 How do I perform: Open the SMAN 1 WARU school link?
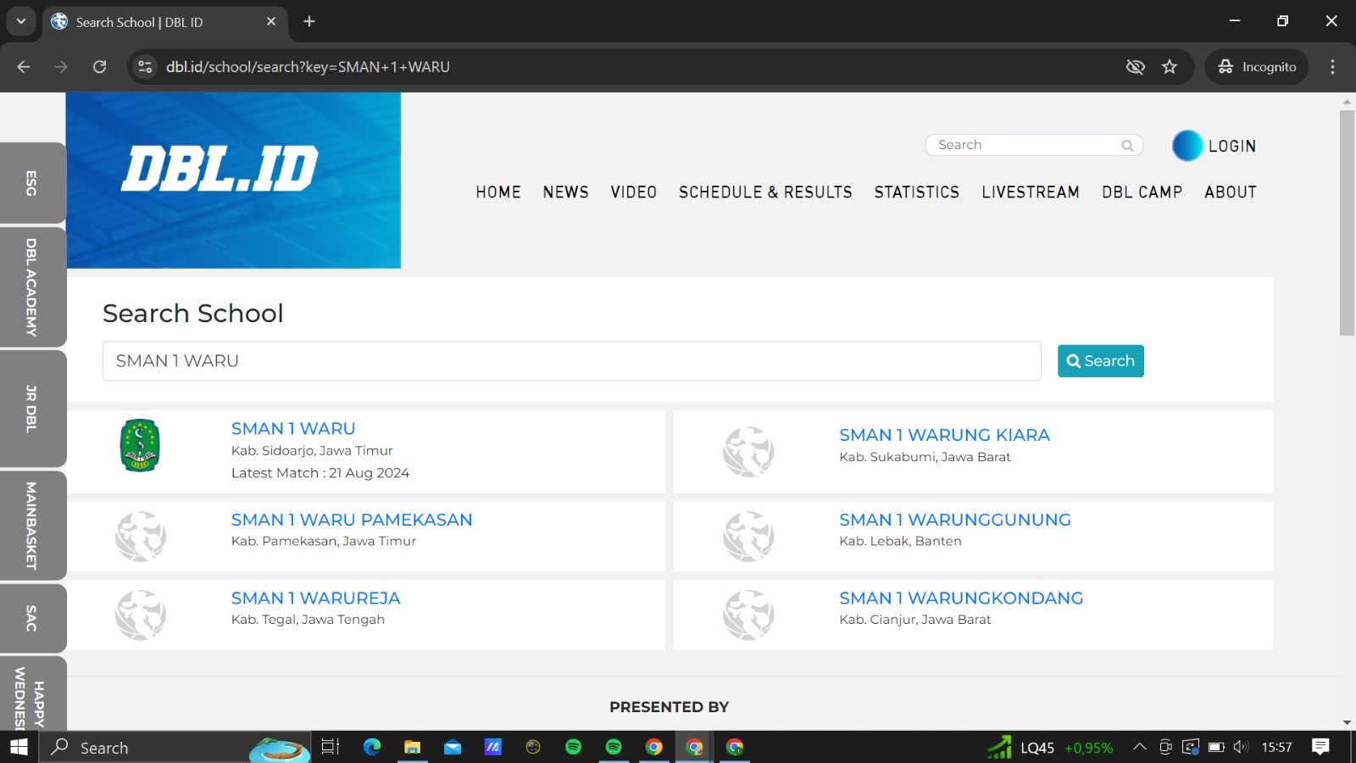pos(293,429)
